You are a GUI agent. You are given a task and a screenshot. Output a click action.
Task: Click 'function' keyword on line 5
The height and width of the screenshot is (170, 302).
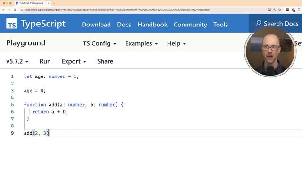coord(35,105)
